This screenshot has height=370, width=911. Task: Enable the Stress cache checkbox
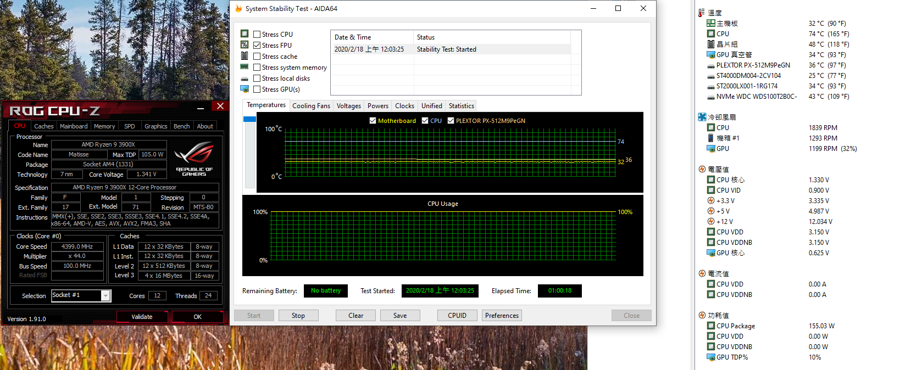pos(257,56)
